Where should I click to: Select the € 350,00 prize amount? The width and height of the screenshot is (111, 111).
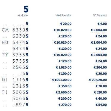(65, 86)
